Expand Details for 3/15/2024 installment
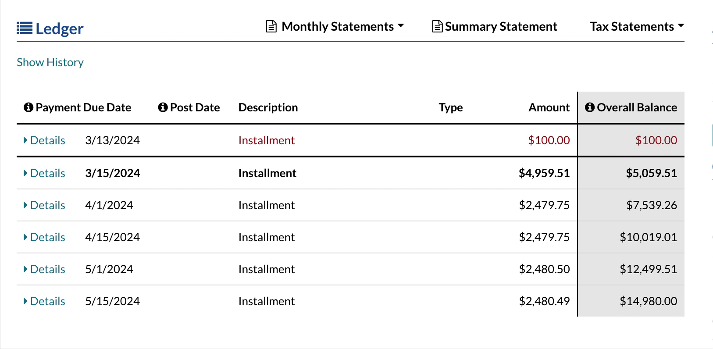The height and width of the screenshot is (349, 713). pyautogui.click(x=44, y=173)
